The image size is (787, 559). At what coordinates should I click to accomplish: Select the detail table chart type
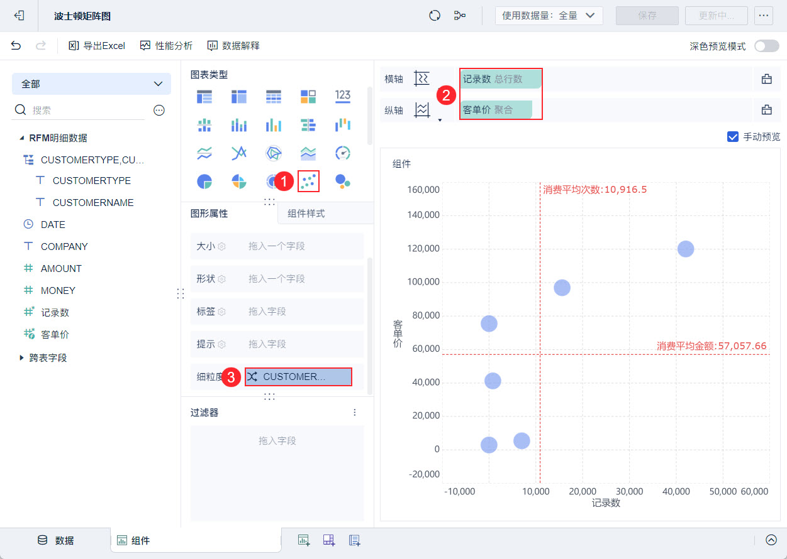coord(274,96)
